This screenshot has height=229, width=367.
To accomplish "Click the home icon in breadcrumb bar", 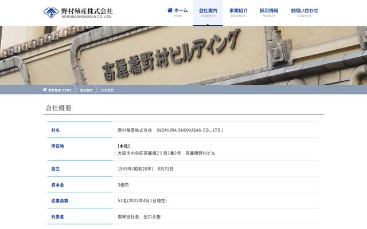I will [45, 90].
